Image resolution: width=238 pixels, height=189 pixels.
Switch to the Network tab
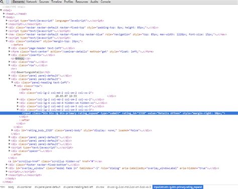(x=32, y=2)
